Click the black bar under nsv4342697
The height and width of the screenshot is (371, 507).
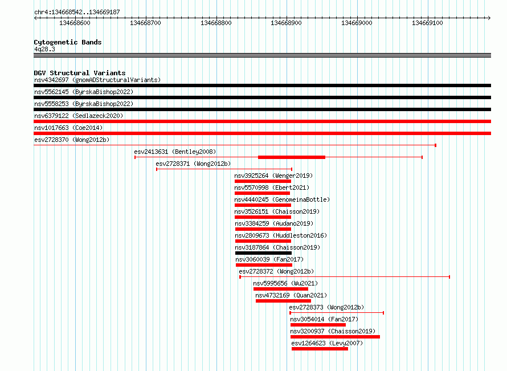point(262,85)
